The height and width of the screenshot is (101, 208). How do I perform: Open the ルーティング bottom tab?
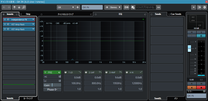tap(28, 98)
